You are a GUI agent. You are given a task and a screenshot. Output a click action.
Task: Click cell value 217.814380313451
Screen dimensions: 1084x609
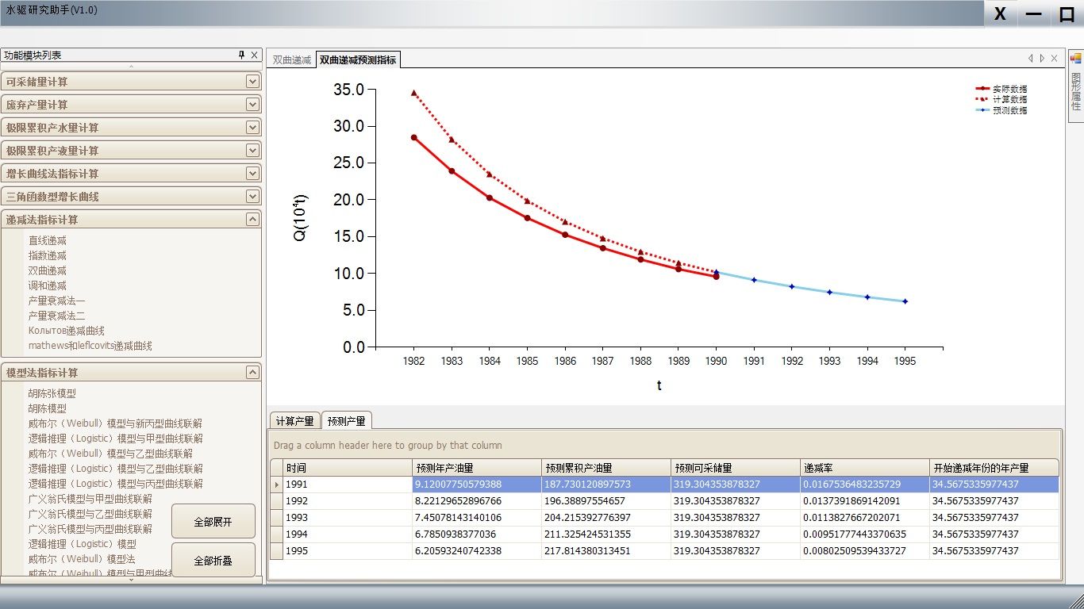606,551
